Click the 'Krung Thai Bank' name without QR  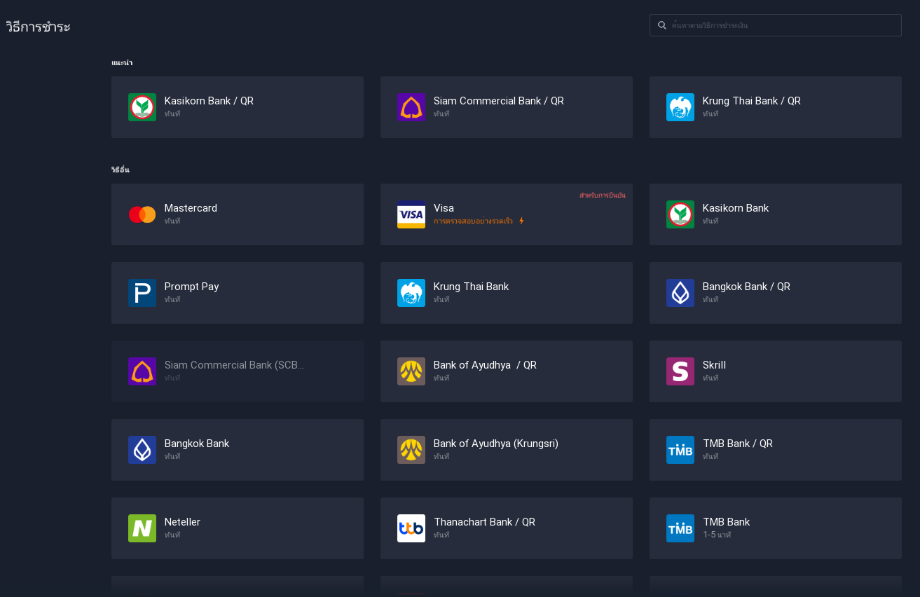tap(471, 287)
